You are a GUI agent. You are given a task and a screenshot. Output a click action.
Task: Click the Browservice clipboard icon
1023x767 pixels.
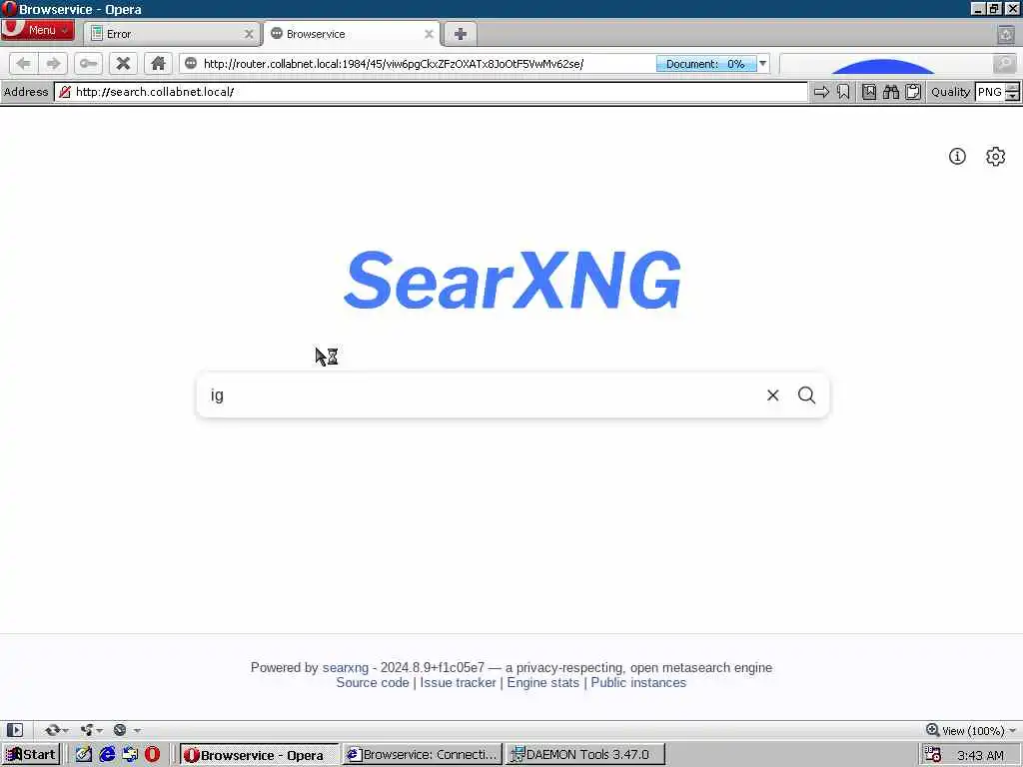click(913, 92)
